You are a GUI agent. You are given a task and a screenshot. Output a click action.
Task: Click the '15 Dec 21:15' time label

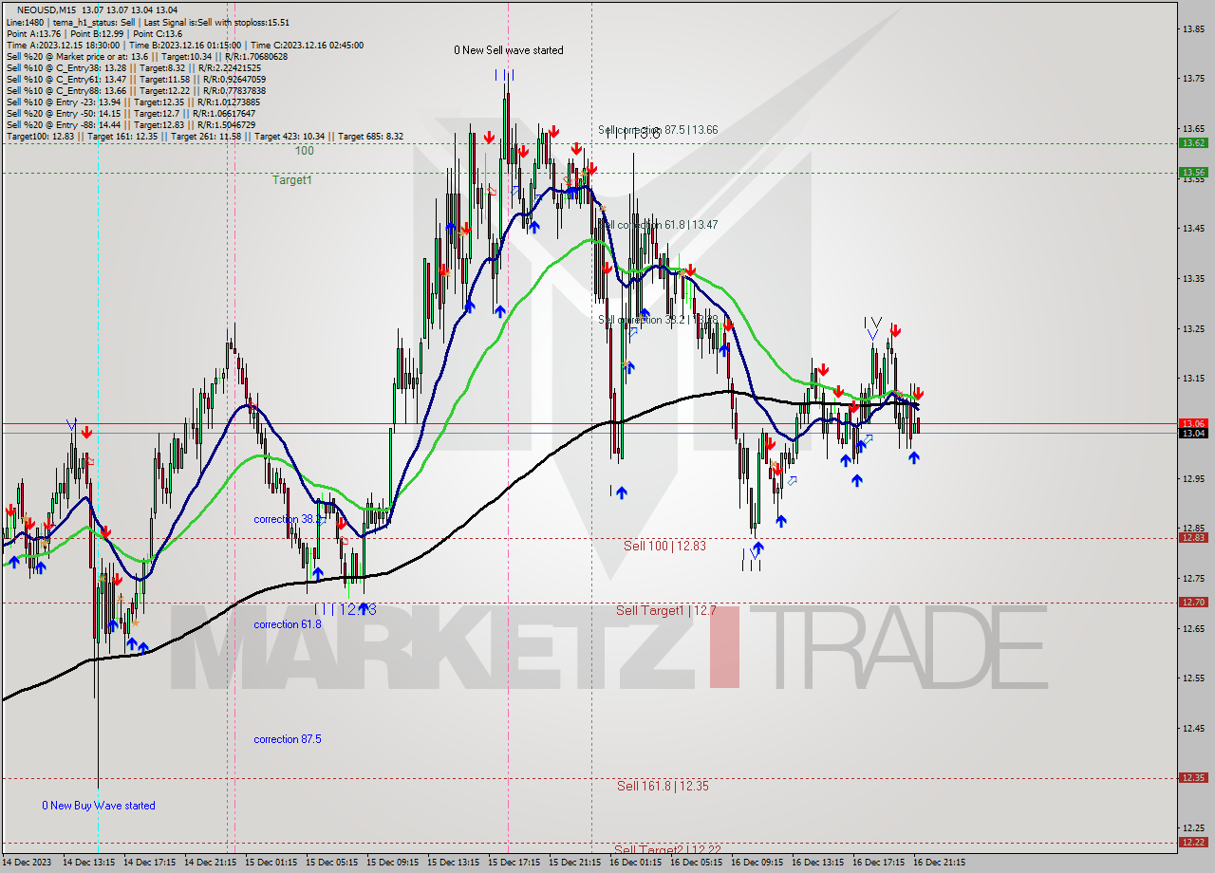pyautogui.click(x=575, y=863)
